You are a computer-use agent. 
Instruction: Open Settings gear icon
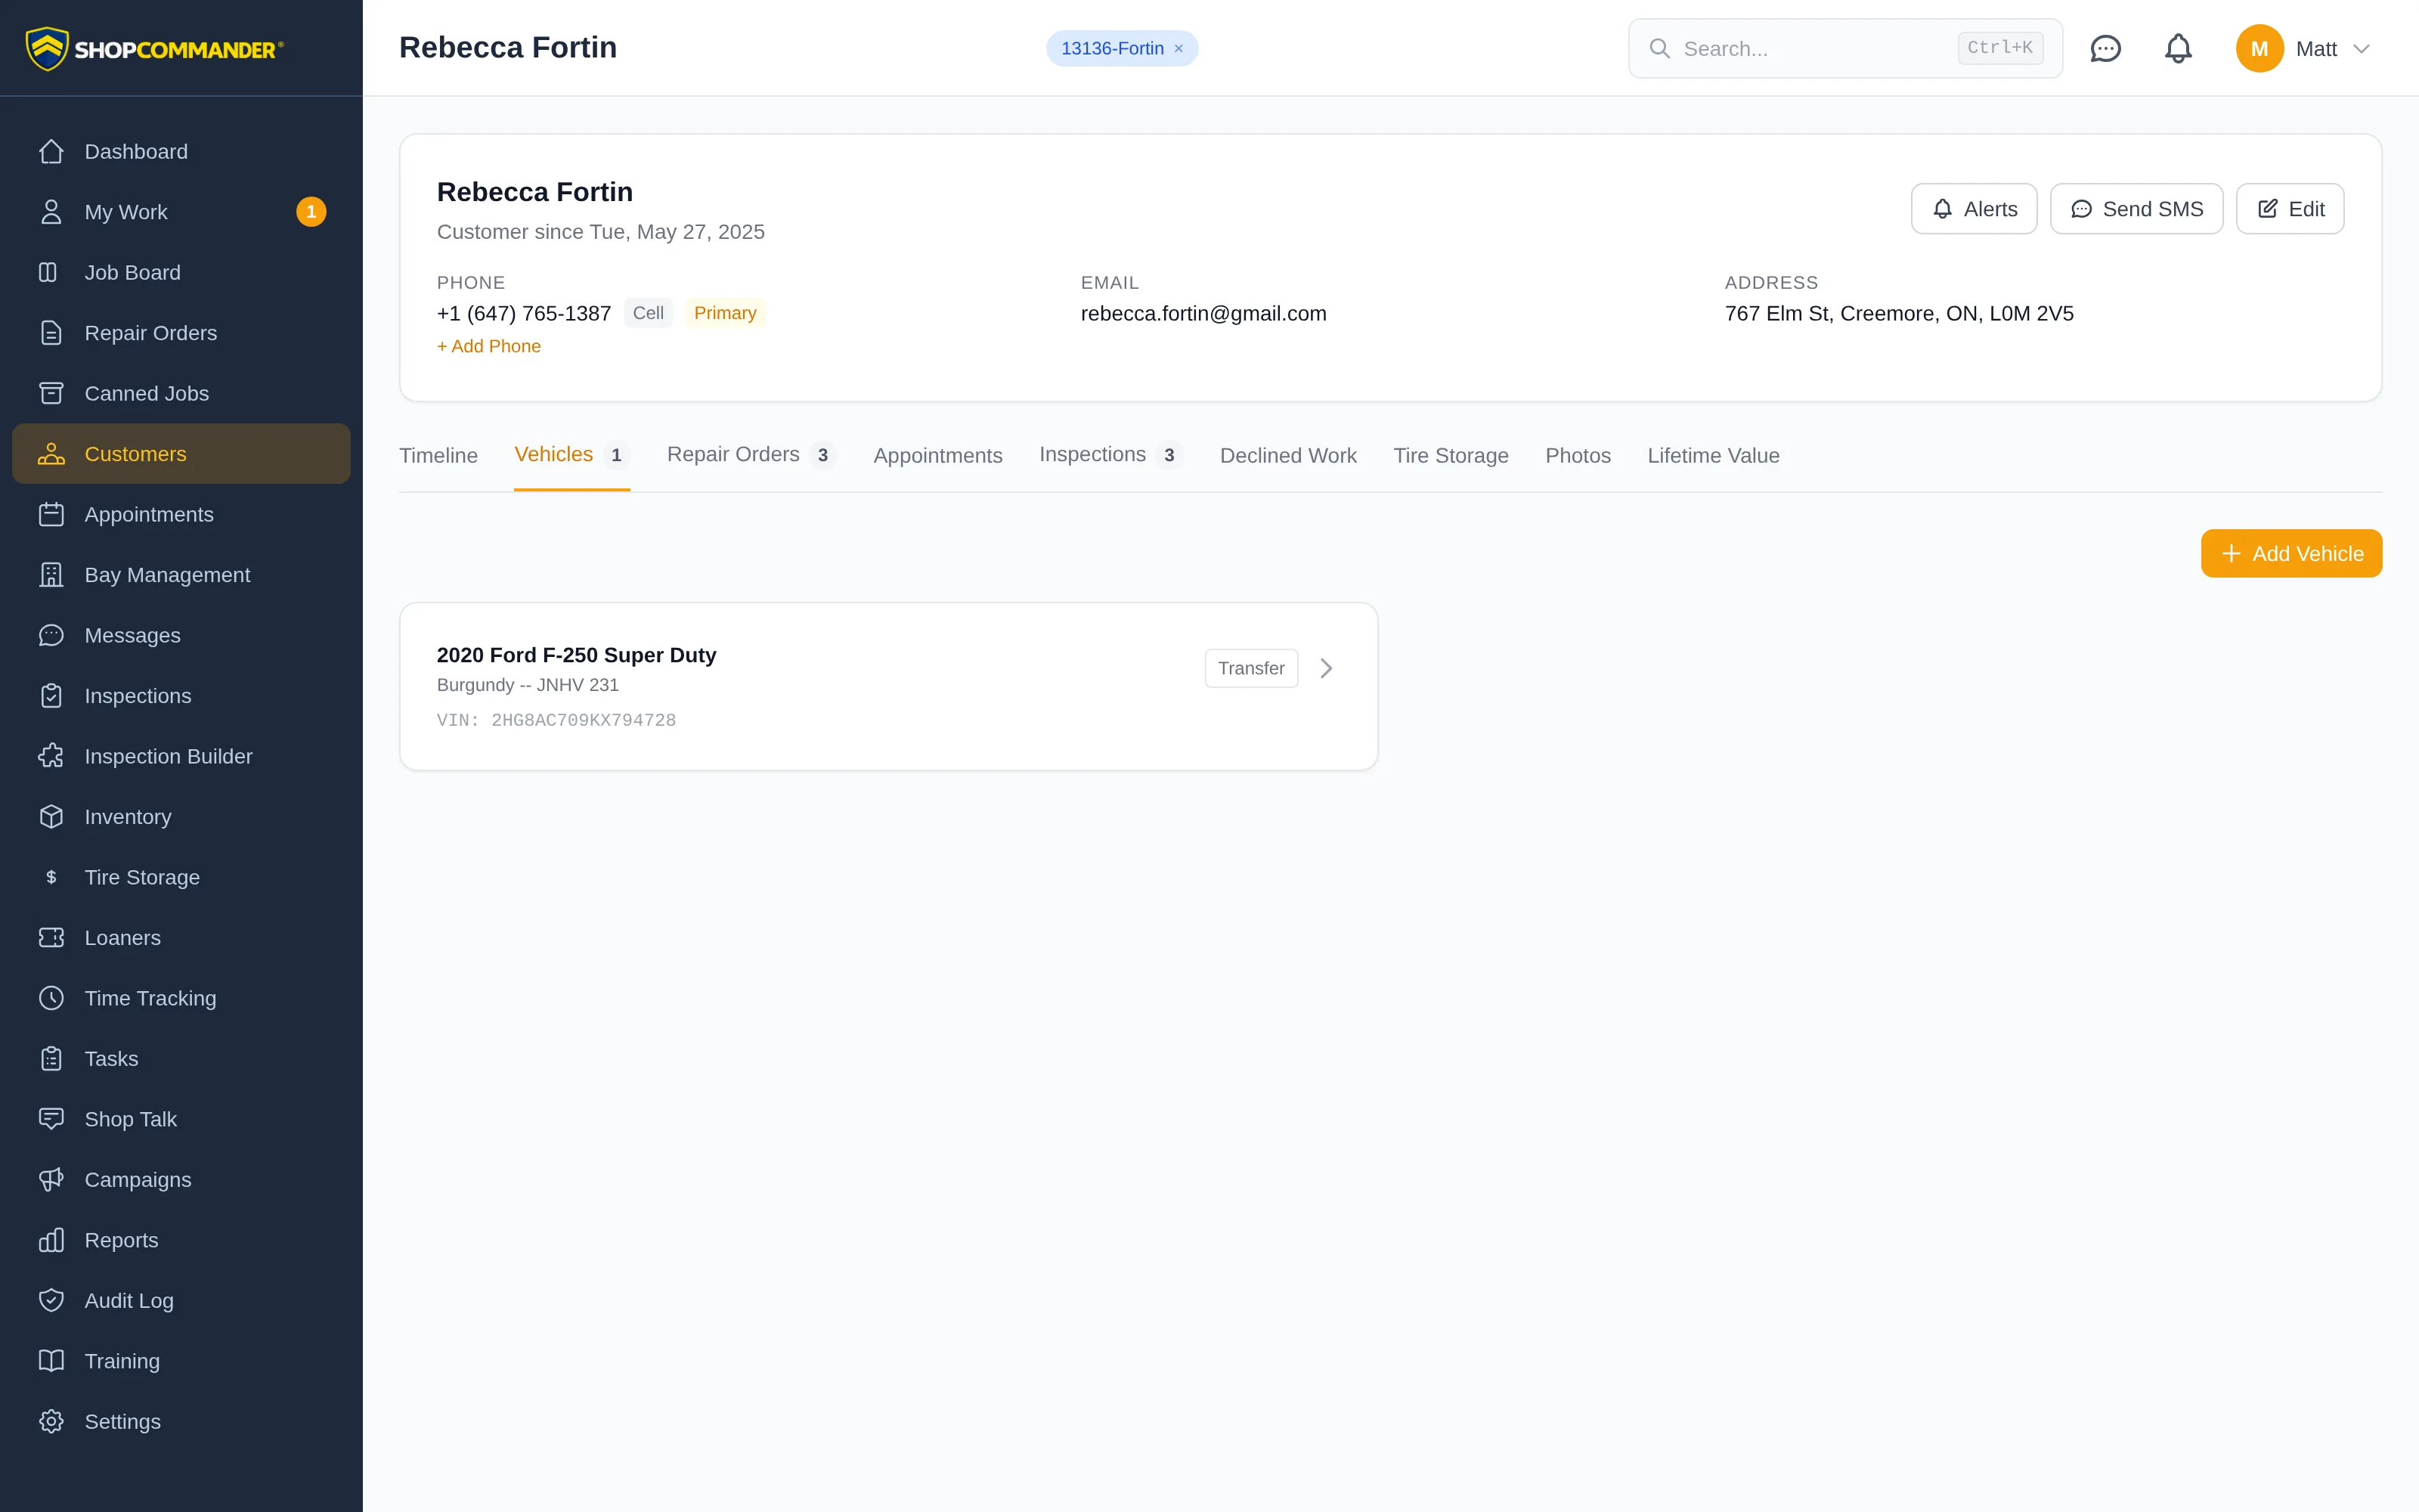pos(51,1422)
